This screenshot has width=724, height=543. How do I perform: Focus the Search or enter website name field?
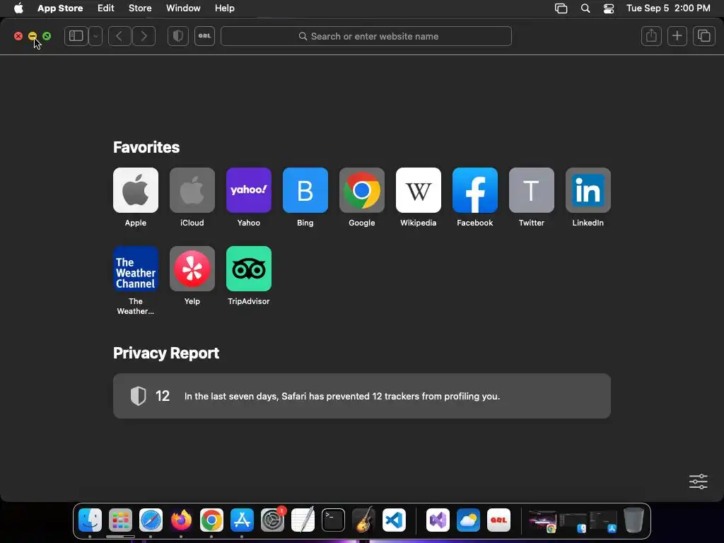366,36
